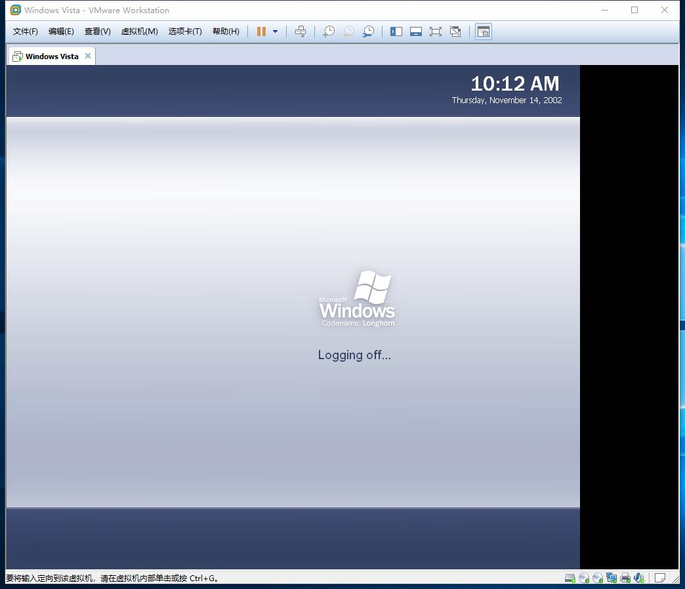Click the 10:12 AM clock in the VM
The image size is (685, 589).
(515, 83)
